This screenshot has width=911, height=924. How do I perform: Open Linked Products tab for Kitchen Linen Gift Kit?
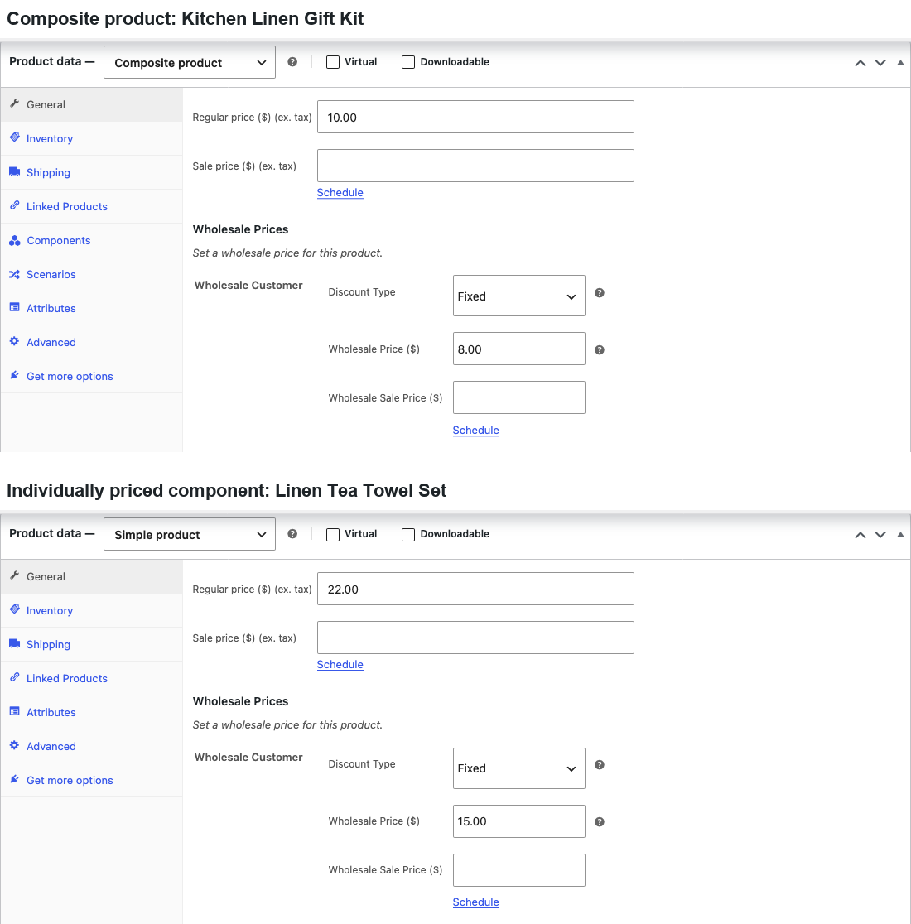(92, 207)
